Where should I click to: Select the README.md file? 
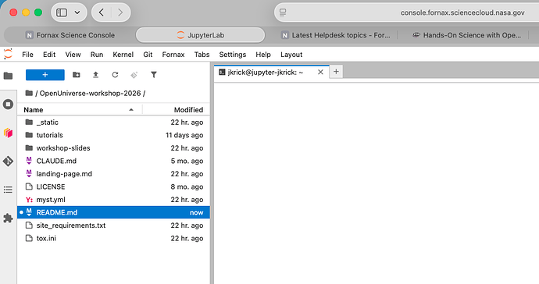113,212
